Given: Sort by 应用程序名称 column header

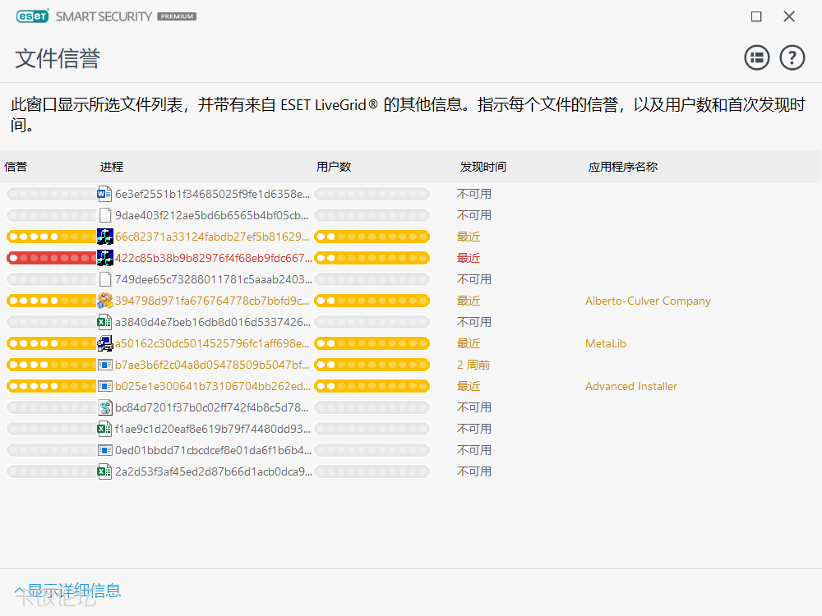Looking at the screenshot, I should [x=622, y=167].
